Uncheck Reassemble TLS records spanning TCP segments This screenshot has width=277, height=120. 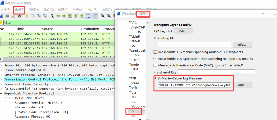tap(155, 52)
